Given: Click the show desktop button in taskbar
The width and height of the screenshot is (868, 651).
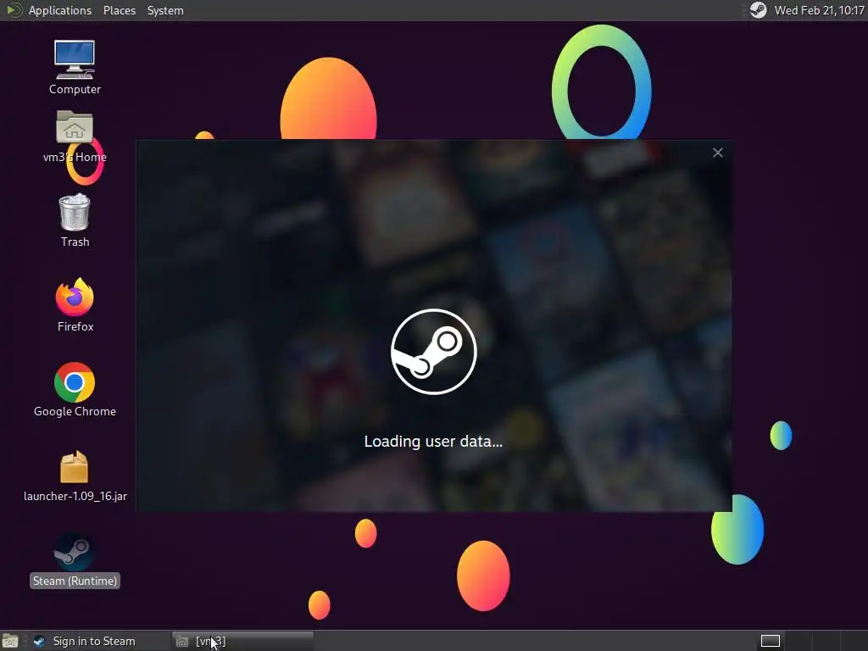Looking at the screenshot, I should coord(10,641).
